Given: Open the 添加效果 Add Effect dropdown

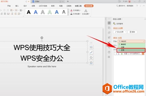Looking at the screenshot, I should 120,32.
